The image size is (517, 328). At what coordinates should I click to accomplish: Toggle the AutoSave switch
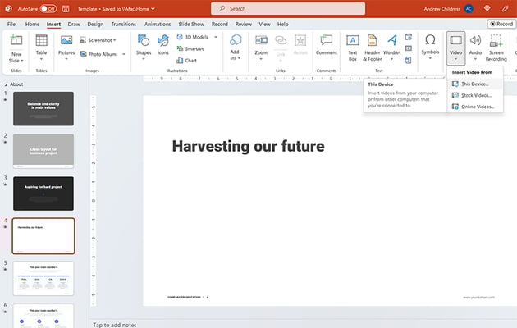tap(48, 8)
